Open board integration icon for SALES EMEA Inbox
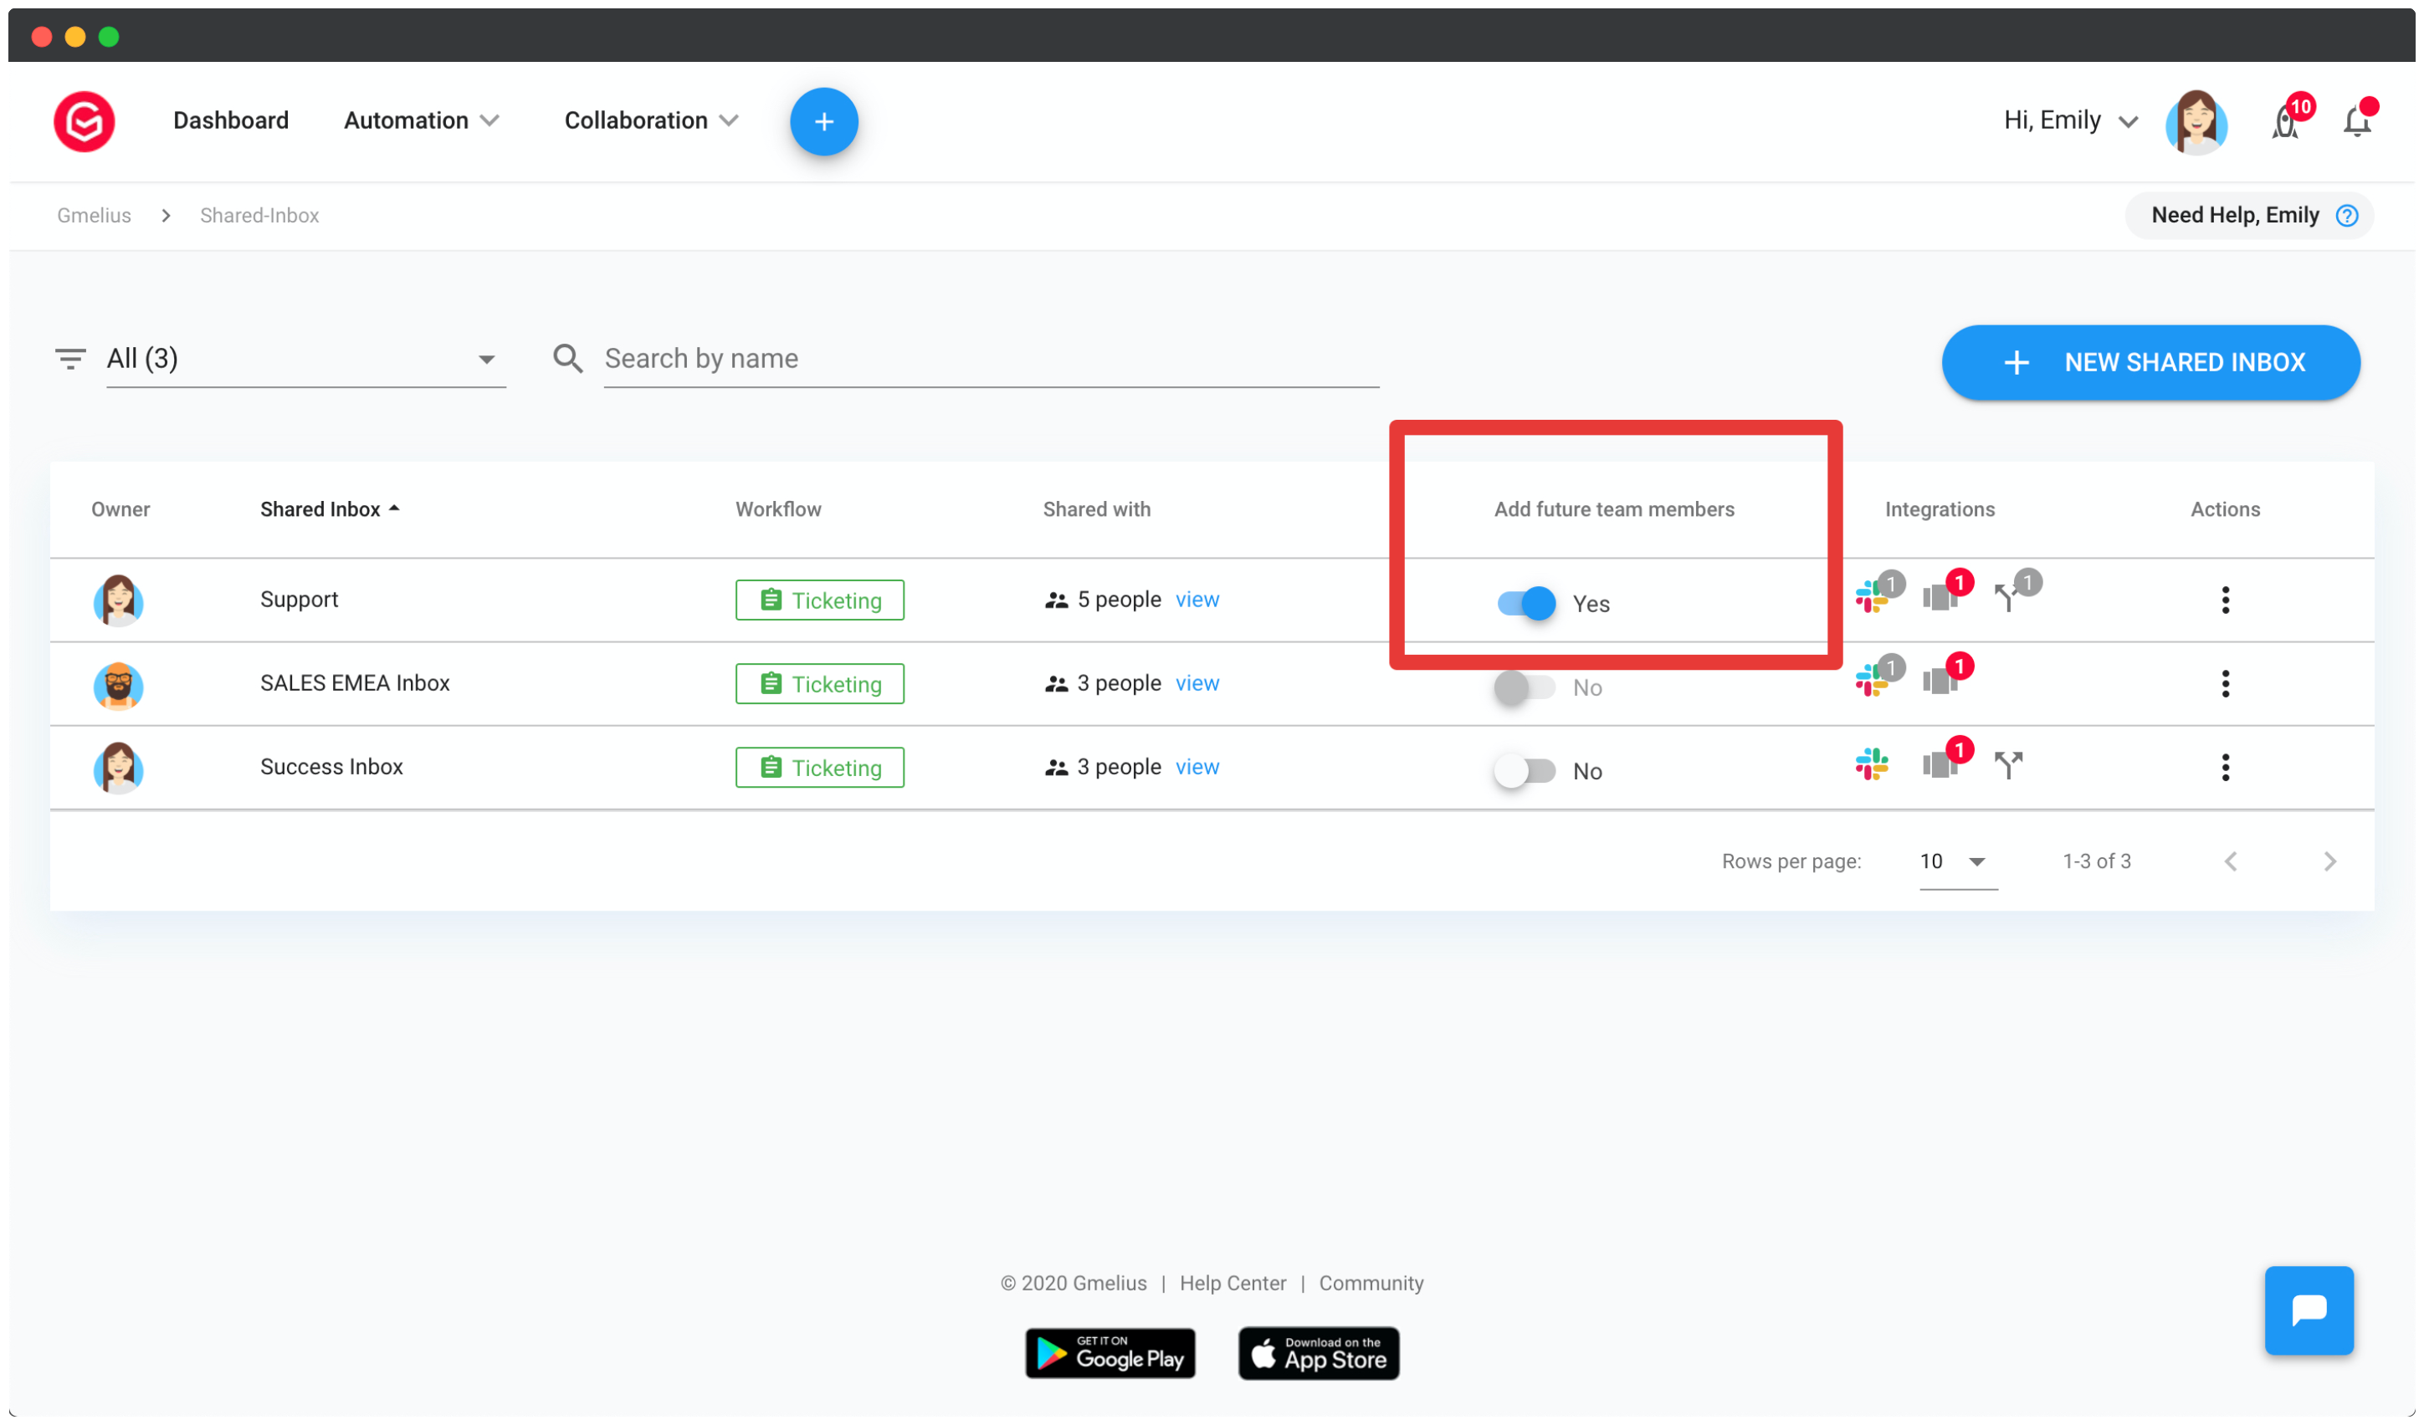 point(1940,682)
